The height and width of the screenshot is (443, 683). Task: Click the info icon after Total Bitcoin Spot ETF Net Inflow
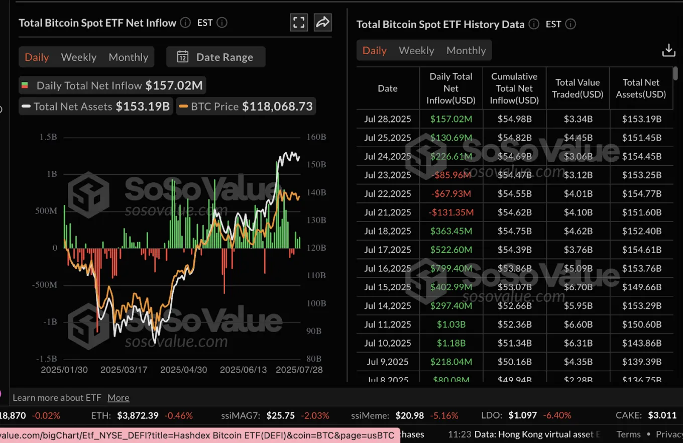pos(185,23)
